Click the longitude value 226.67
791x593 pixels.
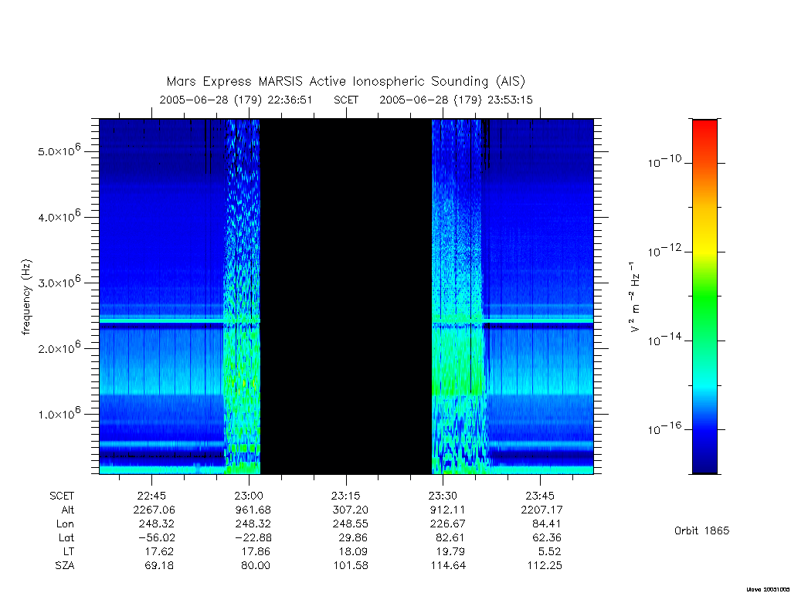pos(447,524)
